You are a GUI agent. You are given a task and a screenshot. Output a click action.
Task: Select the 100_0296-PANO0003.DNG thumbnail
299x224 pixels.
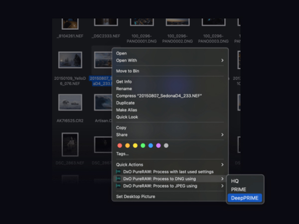tap(213, 22)
